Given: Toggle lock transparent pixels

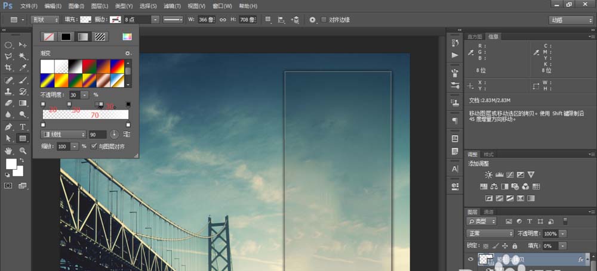Looking at the screenshot, I should 486,246.
